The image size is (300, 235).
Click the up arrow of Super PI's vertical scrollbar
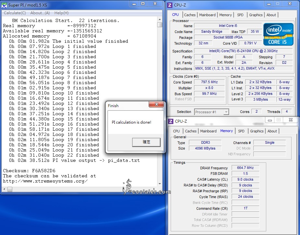coord(160,19)
